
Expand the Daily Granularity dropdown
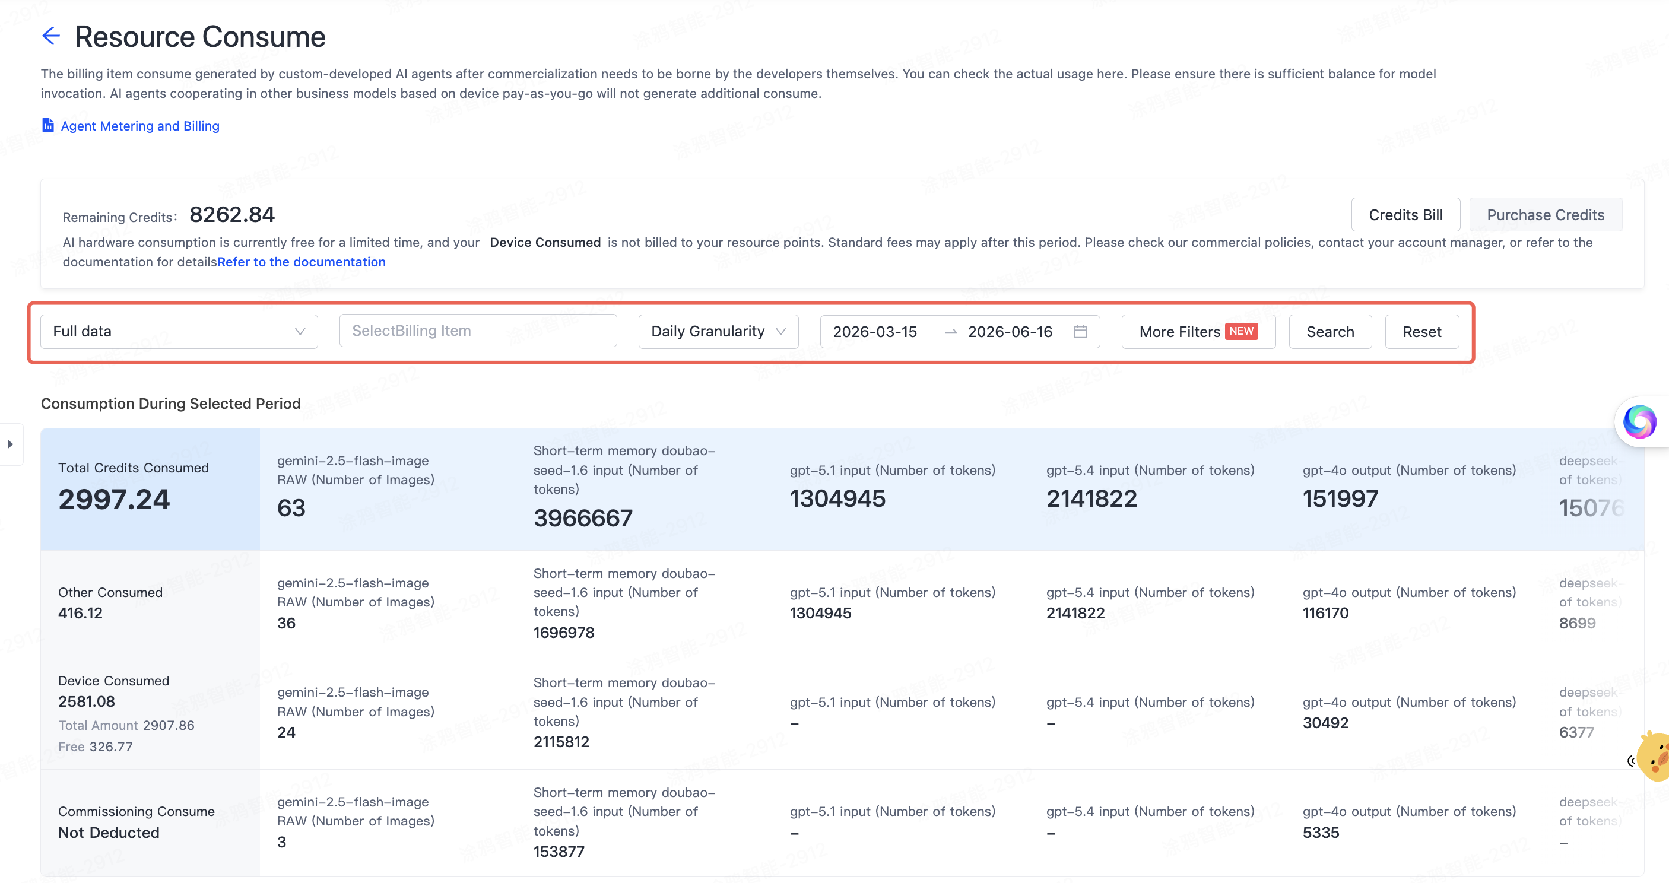coord(718,332)
